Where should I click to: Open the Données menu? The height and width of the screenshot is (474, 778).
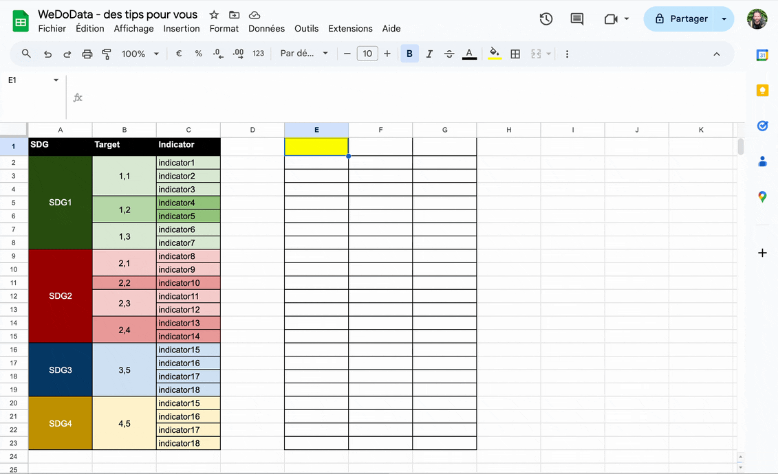pos(266,29)
